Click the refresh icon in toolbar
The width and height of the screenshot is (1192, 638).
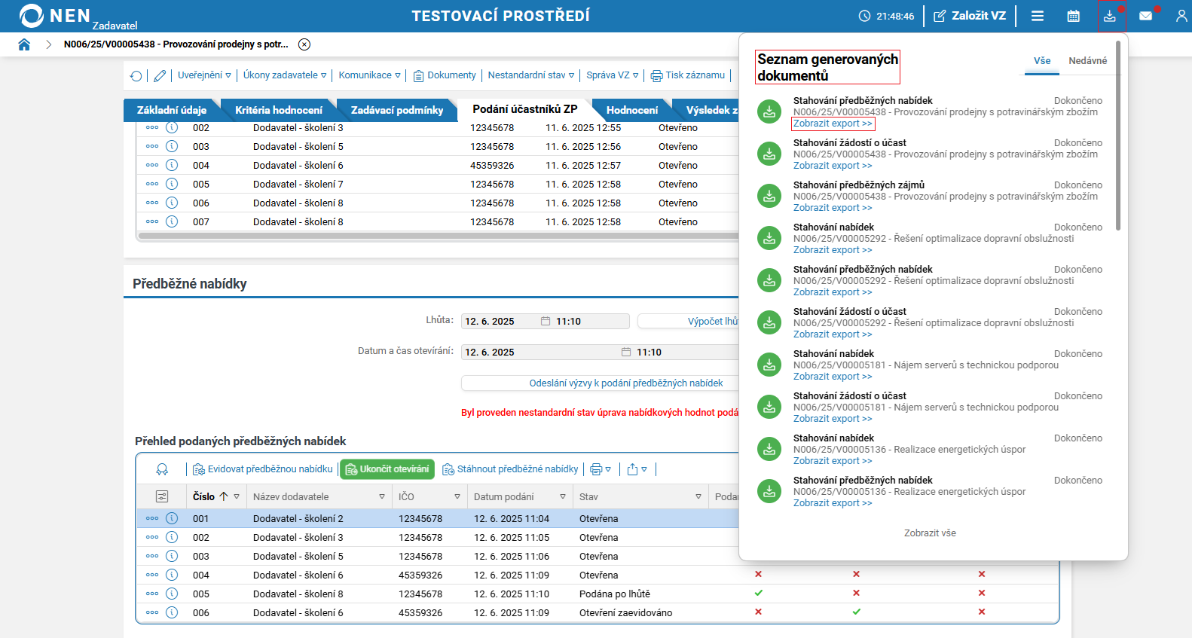pyautogui.click(x=136, y=75)
